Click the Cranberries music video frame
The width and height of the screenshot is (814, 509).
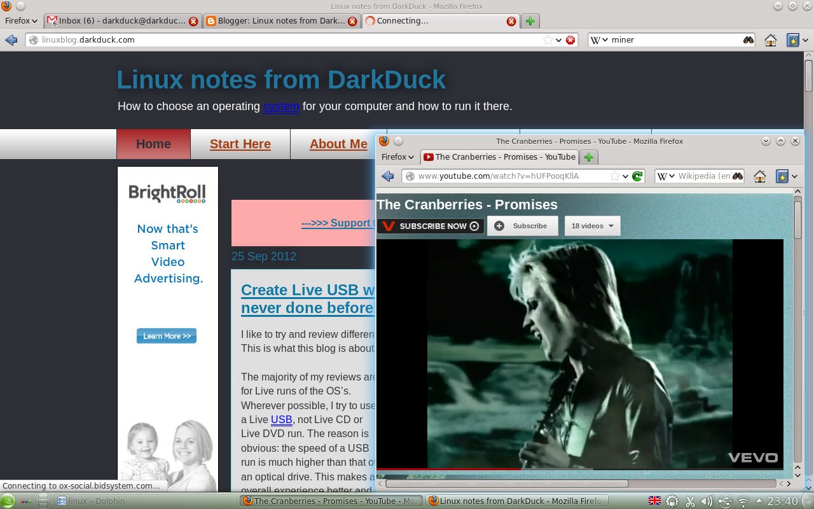(580, 353)
